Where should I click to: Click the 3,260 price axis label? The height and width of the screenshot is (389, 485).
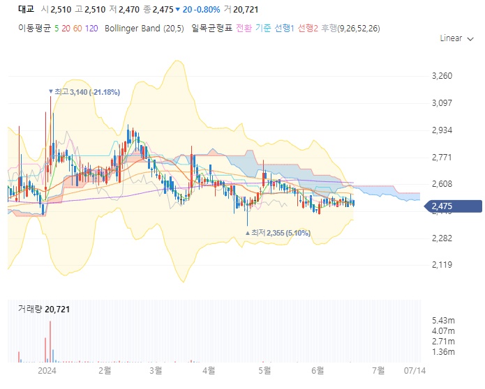(442, 76)
